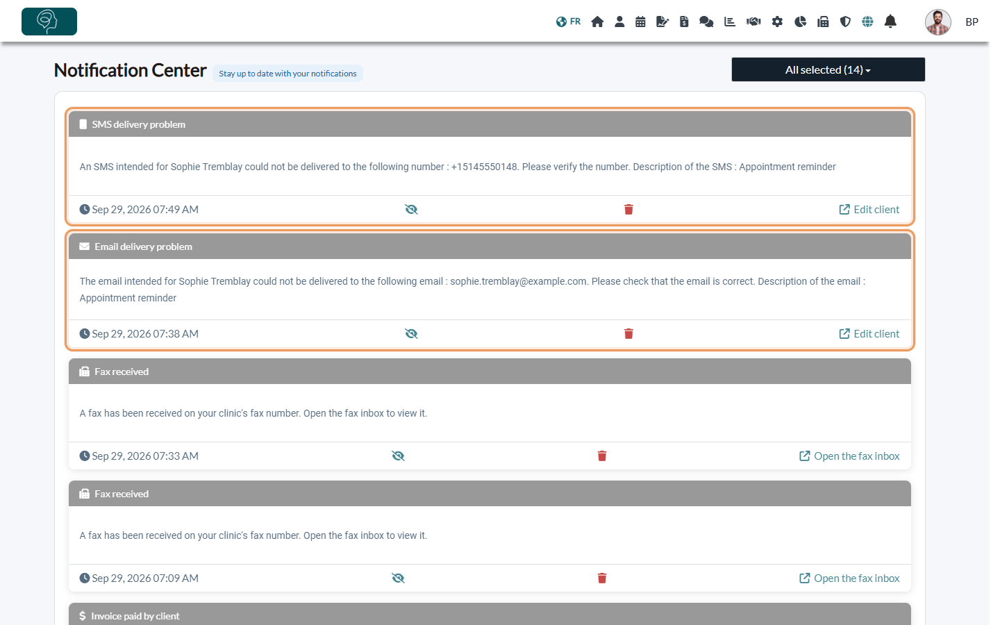Click the SMS delivery problem header
The image size is (1000, 625).
(490, 124)
